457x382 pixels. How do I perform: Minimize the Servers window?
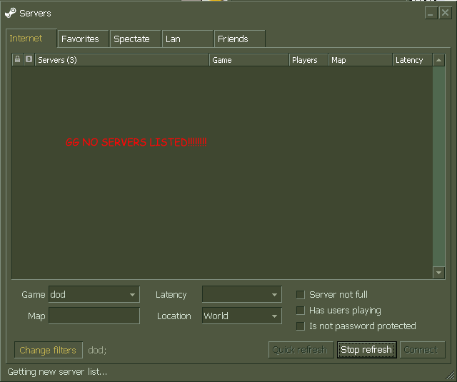(x=431, y=13)
